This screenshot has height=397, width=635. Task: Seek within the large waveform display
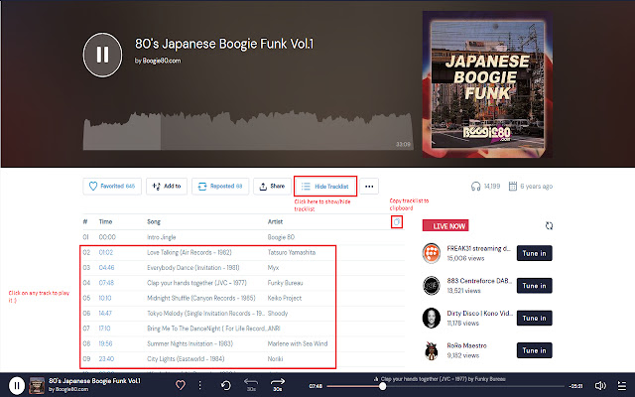[x=248, y=131]
